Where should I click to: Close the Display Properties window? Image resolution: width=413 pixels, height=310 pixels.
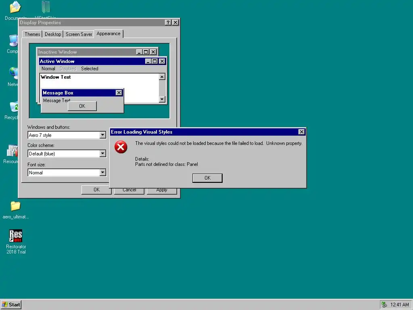click(175, 23)
